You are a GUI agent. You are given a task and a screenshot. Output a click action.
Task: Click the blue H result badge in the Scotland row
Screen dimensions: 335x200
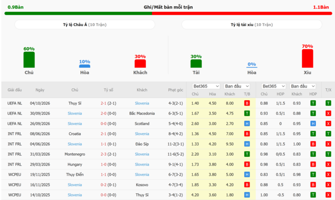click(247, 123)
